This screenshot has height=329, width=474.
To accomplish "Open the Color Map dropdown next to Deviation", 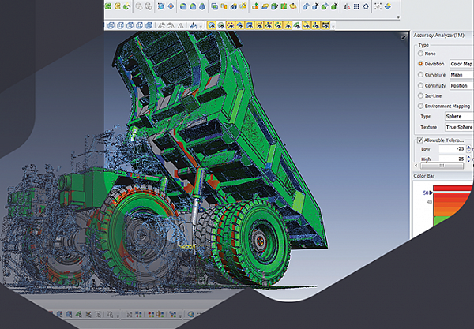I will point(461,63).
